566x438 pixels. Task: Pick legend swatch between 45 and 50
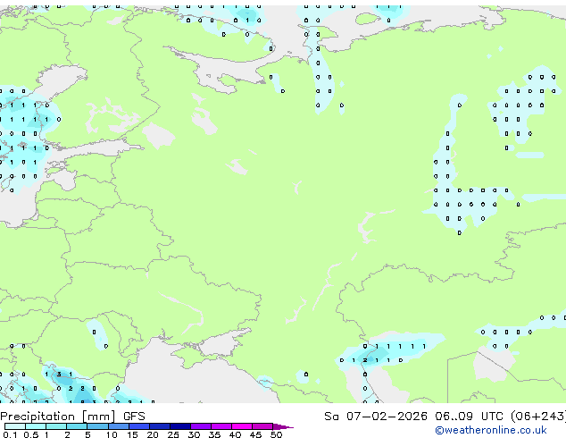pos(262,426)
